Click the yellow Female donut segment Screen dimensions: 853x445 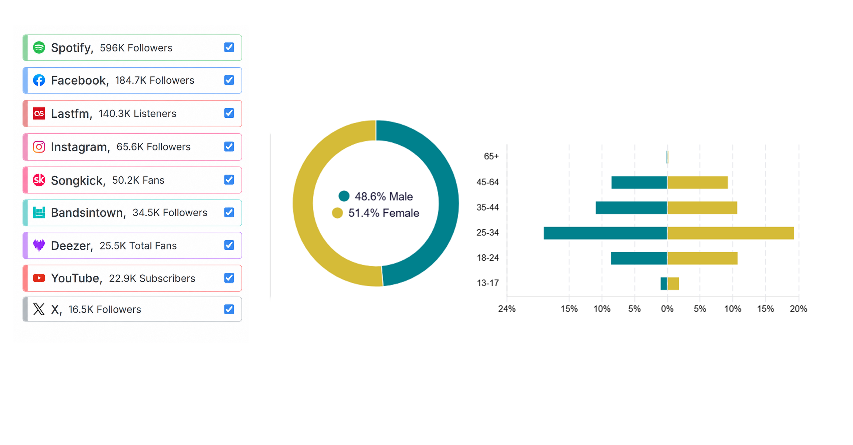click(x=304, y=203)
